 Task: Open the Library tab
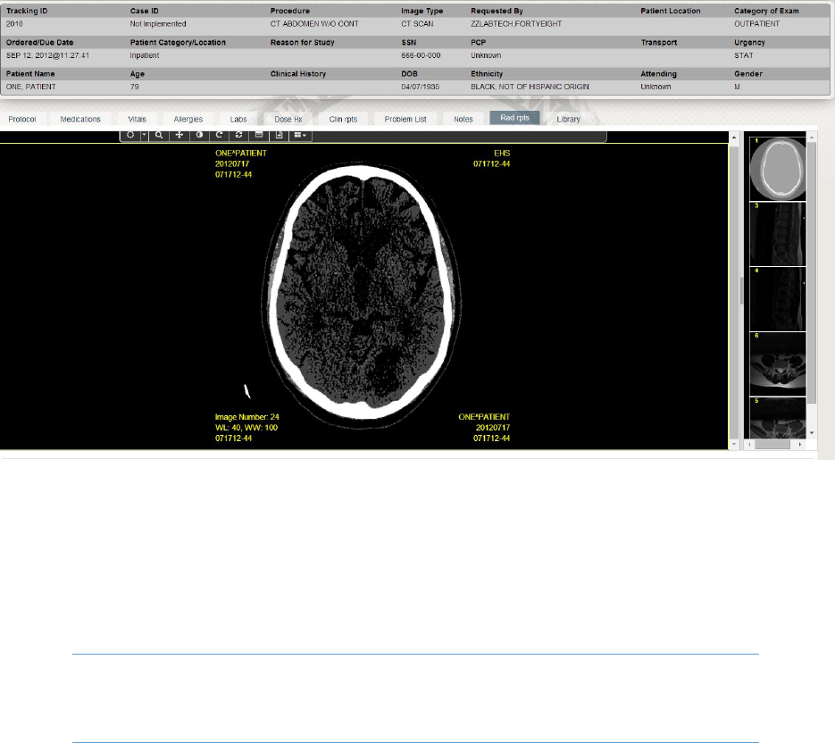click(568, 120)
